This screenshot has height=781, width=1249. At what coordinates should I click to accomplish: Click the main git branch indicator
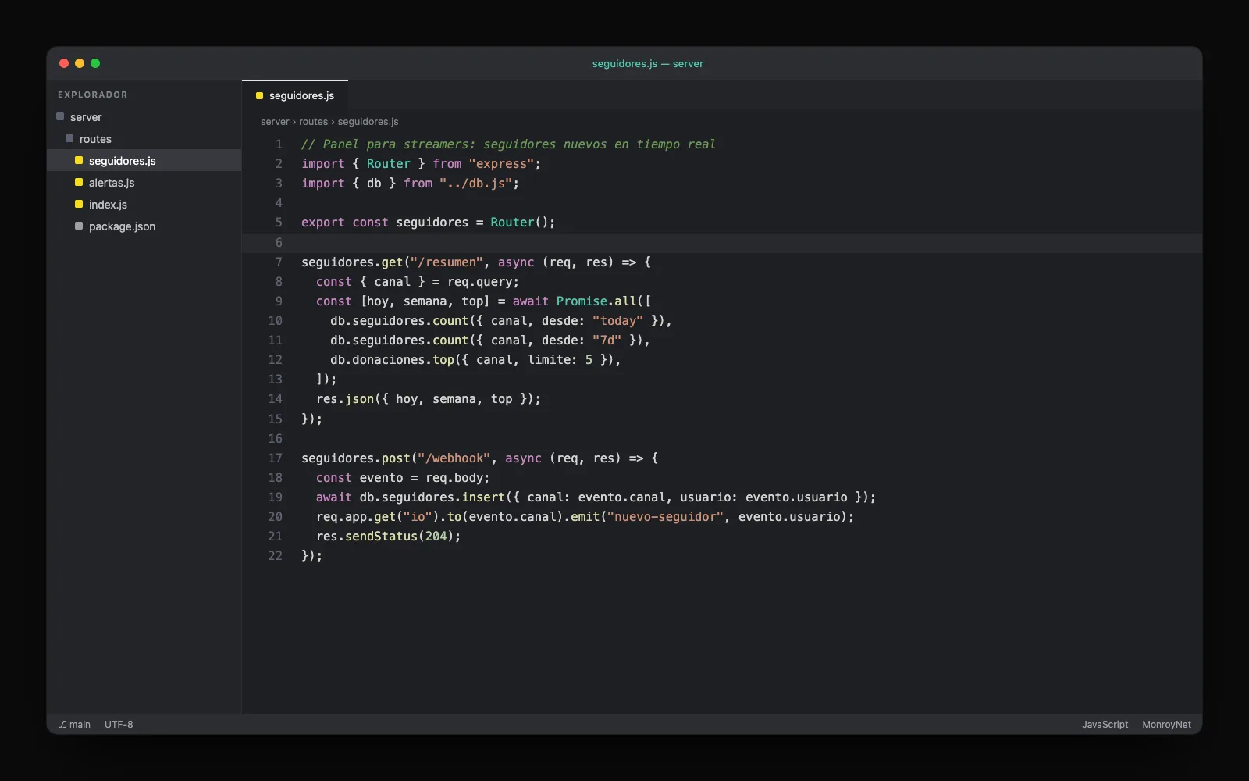click(74, 725)
